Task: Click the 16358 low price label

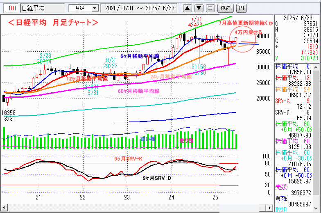Action: coord(8,112)
